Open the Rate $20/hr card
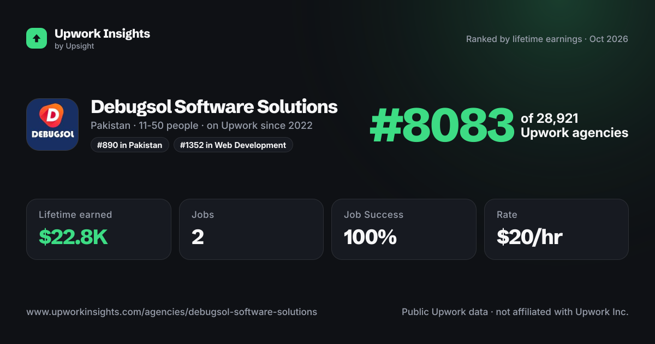Image resolution: width=655 pixels, height=344 pixels. pyautogui.click(x=556, y=229)
